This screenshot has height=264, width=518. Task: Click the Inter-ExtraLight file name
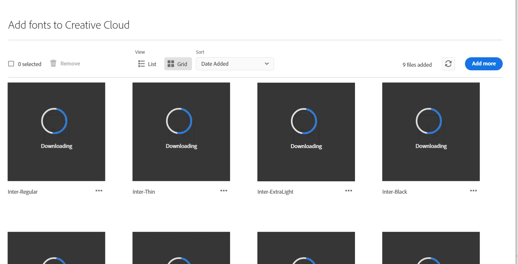[275, 192]
